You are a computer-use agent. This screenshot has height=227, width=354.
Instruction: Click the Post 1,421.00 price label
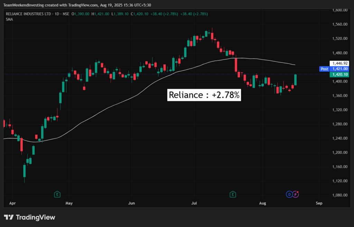[334, 69]
